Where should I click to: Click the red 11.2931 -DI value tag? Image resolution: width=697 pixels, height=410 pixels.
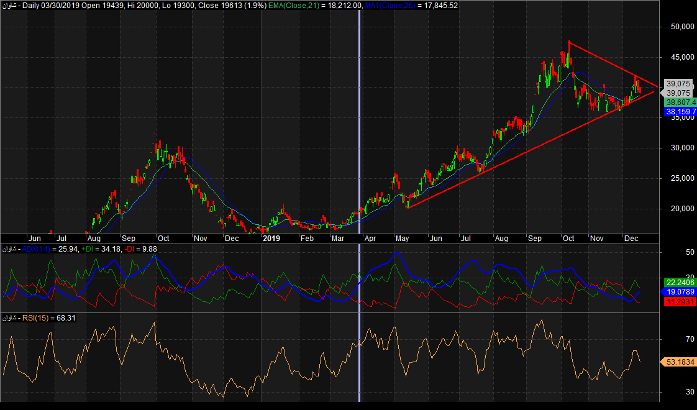pos(680,301)
